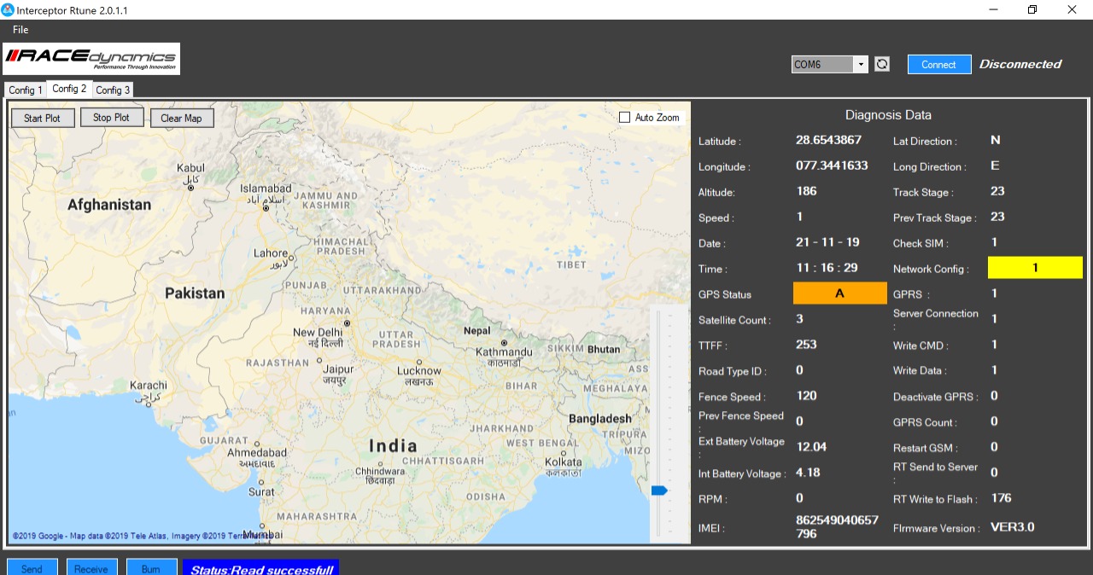Click the Send button
Image resolution: width=1093 pixels, height=575 pixels.
point(32,569)
